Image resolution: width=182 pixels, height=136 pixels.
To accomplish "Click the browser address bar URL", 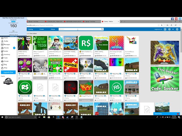I will (40, 25).
